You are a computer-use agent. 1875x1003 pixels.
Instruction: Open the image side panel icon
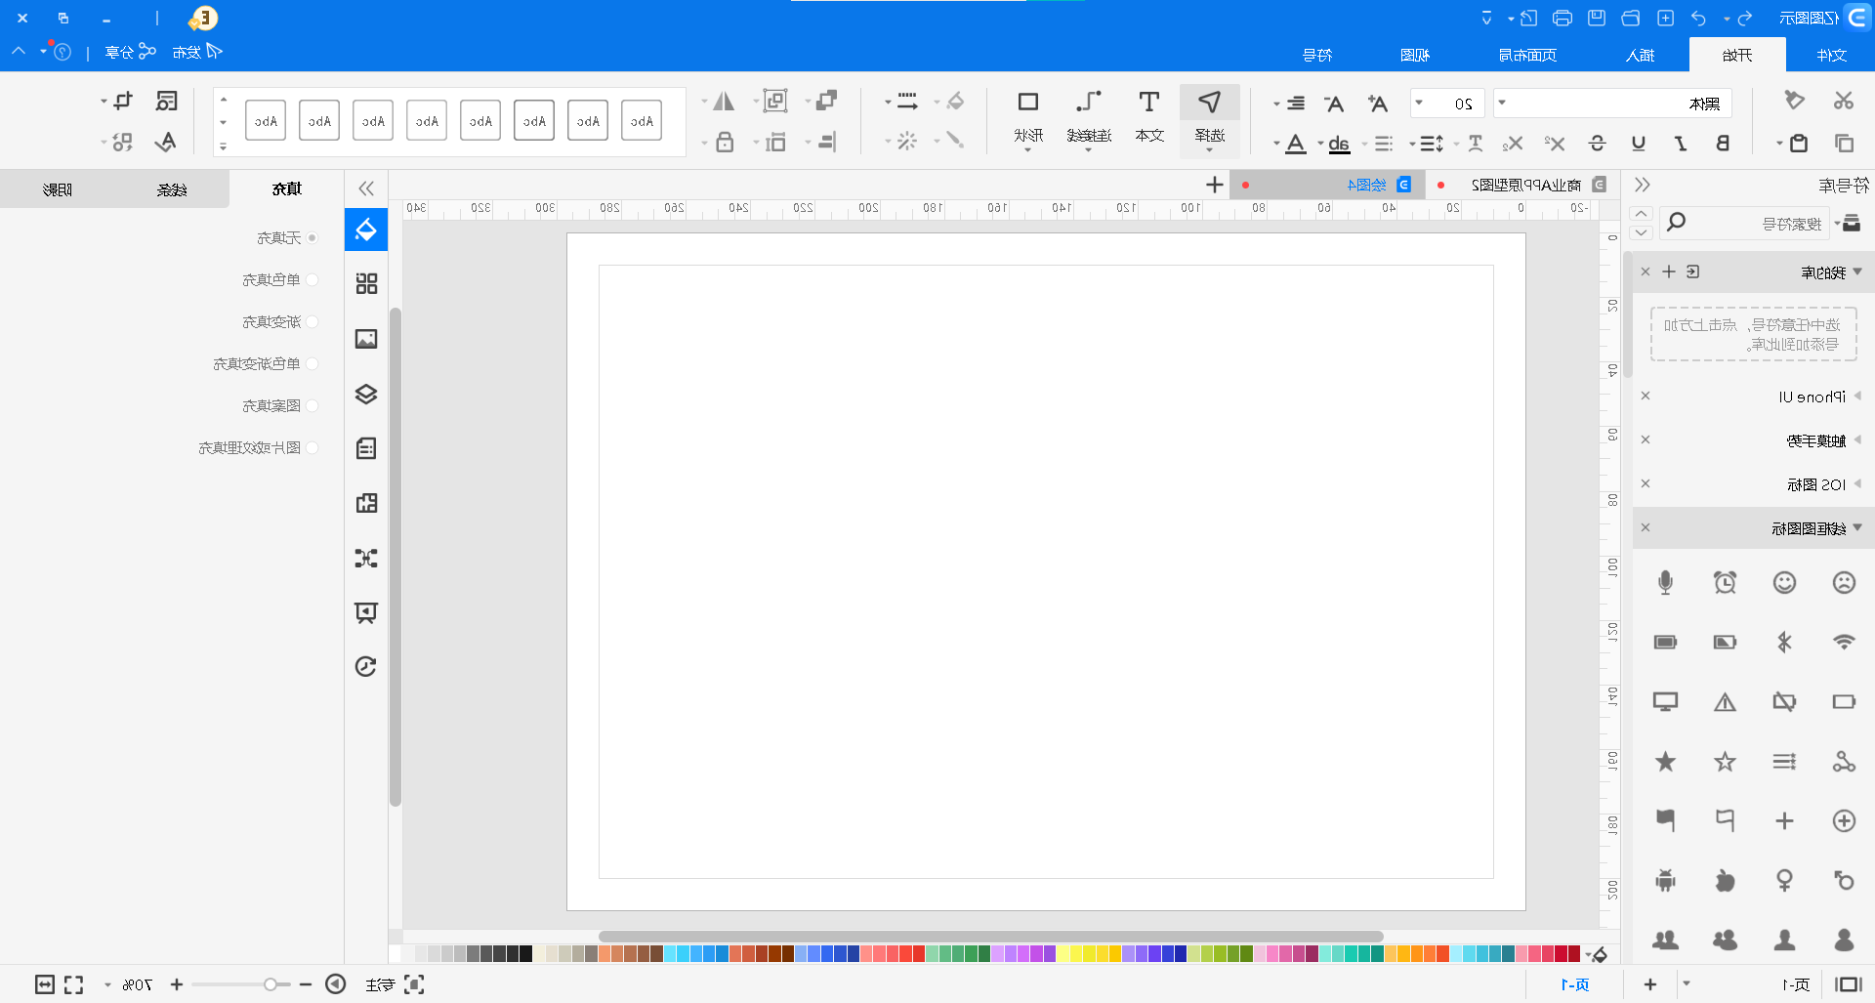(x=366, y=339)
